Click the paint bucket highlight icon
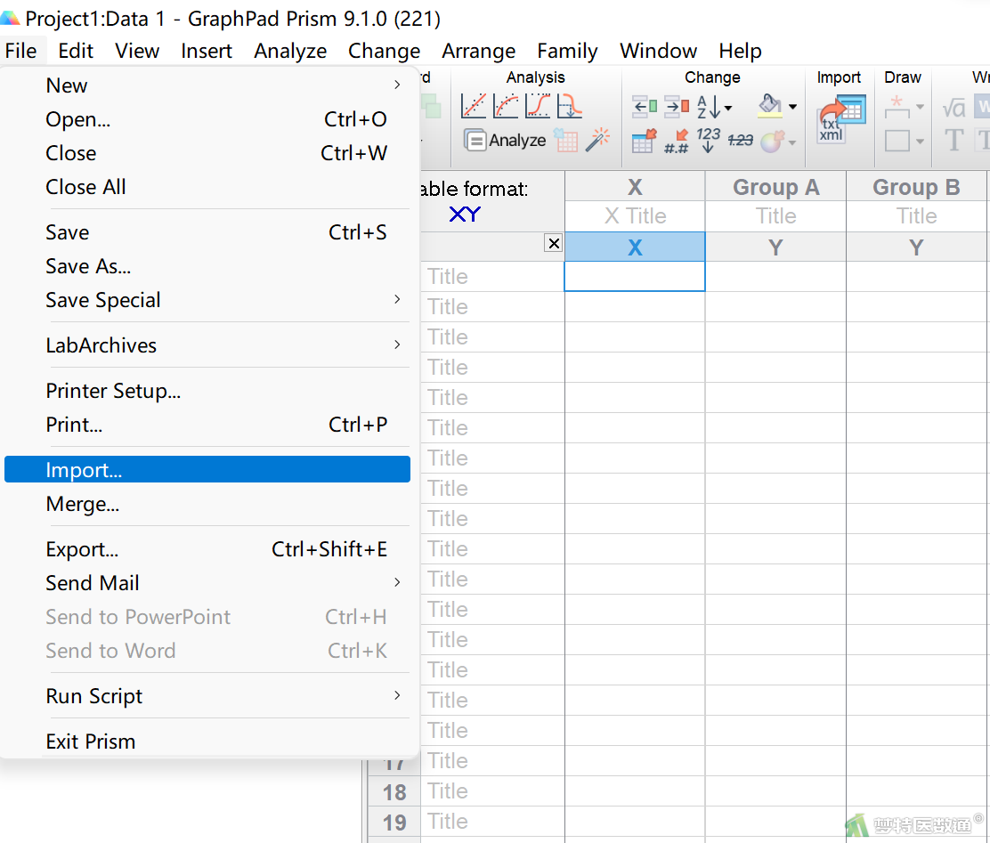Viewport: 990px width, 843px height. [769, 105]
